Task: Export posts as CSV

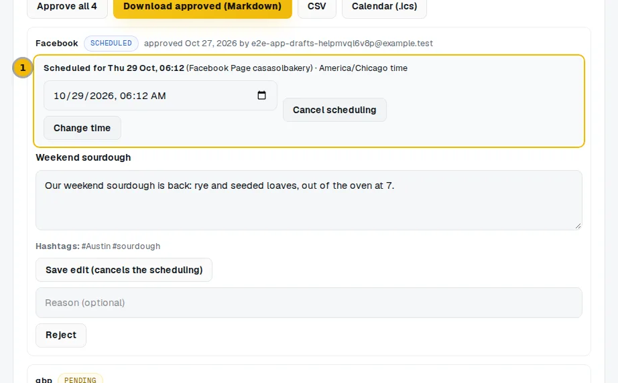Action: (317, 7)
